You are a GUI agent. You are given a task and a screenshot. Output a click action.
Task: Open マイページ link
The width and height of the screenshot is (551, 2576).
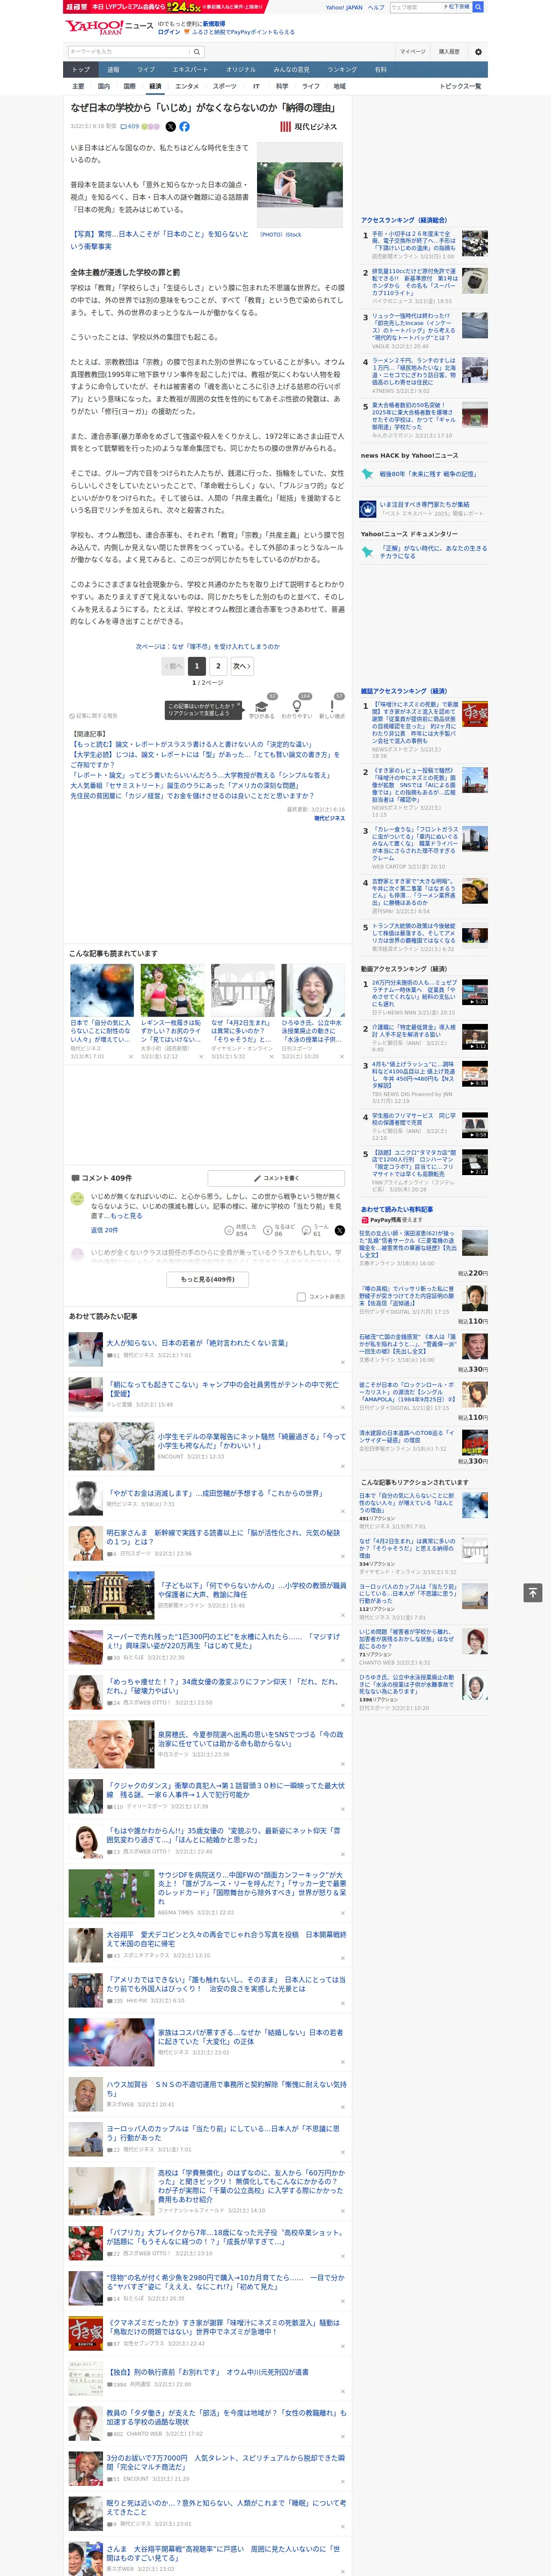click(412, 51)
